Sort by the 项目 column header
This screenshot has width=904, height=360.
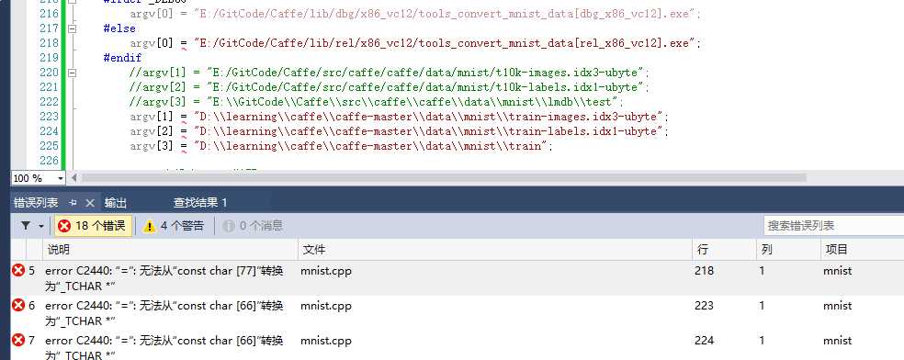[863, 250]
